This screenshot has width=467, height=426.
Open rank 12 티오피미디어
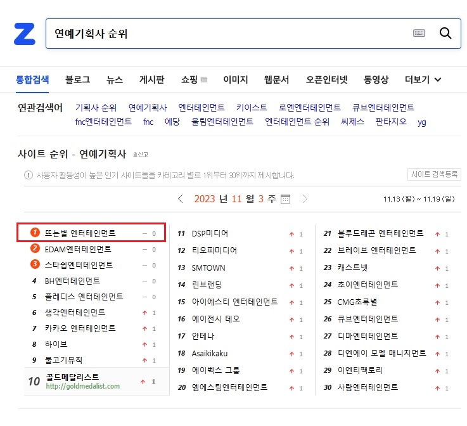(214, 250)
